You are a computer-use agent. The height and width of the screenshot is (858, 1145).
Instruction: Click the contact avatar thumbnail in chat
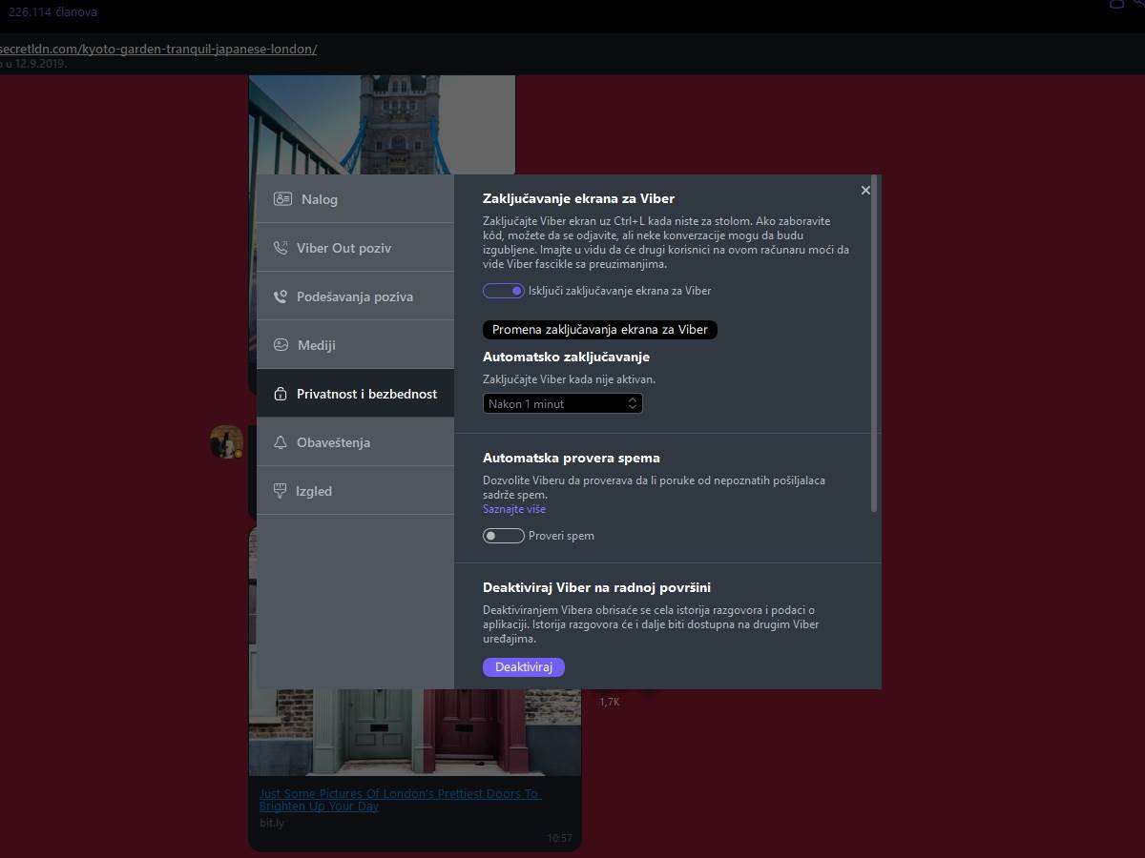pyautogui.click(x=226, y=441)
